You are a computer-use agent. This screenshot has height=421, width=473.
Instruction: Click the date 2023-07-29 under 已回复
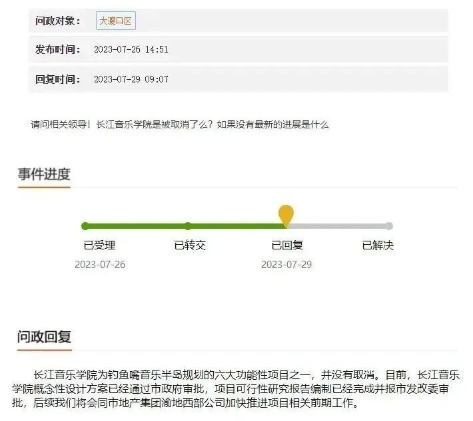coord(286,265)
